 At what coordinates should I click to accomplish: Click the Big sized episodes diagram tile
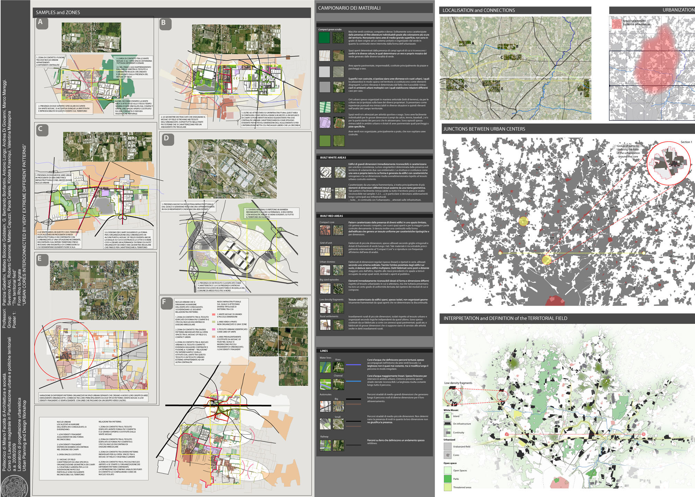coord(325,288)
